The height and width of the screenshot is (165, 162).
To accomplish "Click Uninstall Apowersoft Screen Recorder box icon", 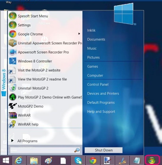I will pyautogui.click(x=12, y=43).
